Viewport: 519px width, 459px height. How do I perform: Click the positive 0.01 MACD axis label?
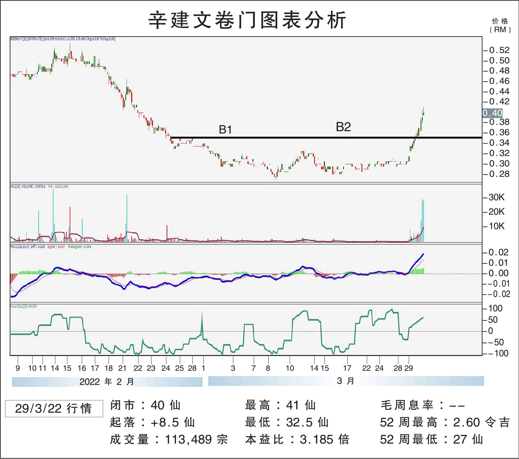[499, 263]
